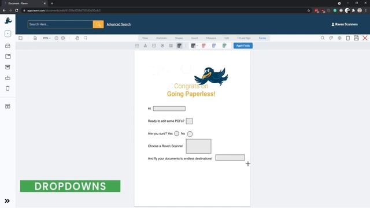Select the signature field form tool
Screen dimensions: 370x208
(x=145, y=46)
